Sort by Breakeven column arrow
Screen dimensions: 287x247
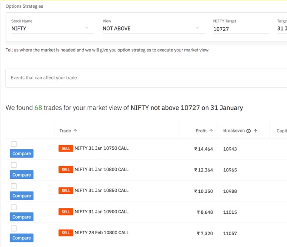pyautogui.click(x=255, y=131)
